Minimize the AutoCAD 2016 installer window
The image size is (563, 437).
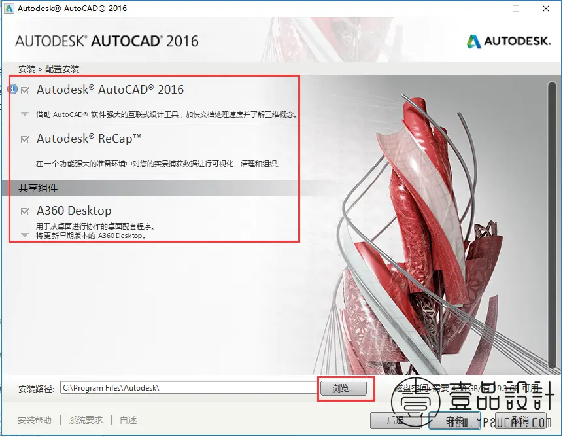(x=486, y=9)
